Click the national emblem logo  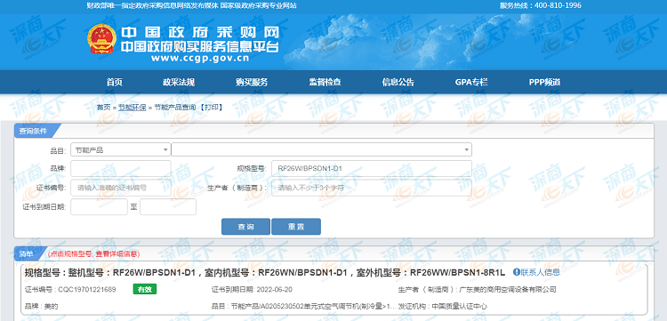(101, 39)
